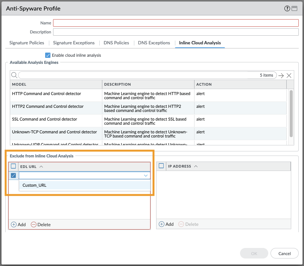Click the help question mark icon
The height and width of the screenshot is (266, 304).
click(288, 9)
